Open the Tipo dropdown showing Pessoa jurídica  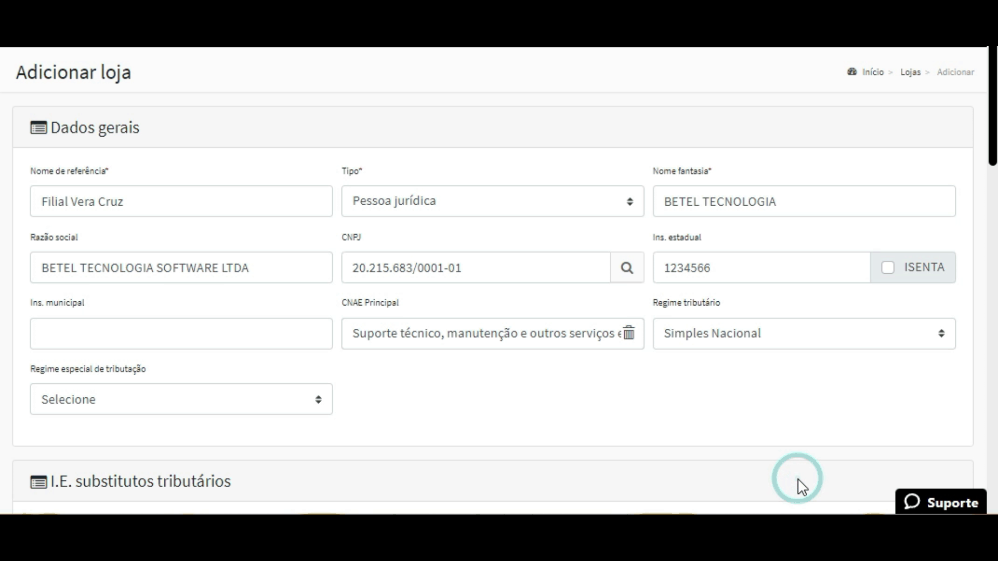click(x=493, y=201)
